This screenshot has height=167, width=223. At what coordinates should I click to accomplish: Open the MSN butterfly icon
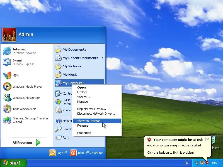pos(7,75)
